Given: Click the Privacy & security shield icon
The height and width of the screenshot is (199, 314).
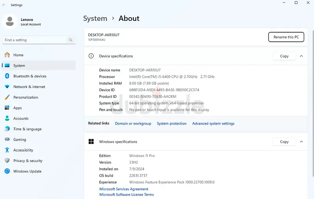Looking at the screenshot, I should 7,161.
